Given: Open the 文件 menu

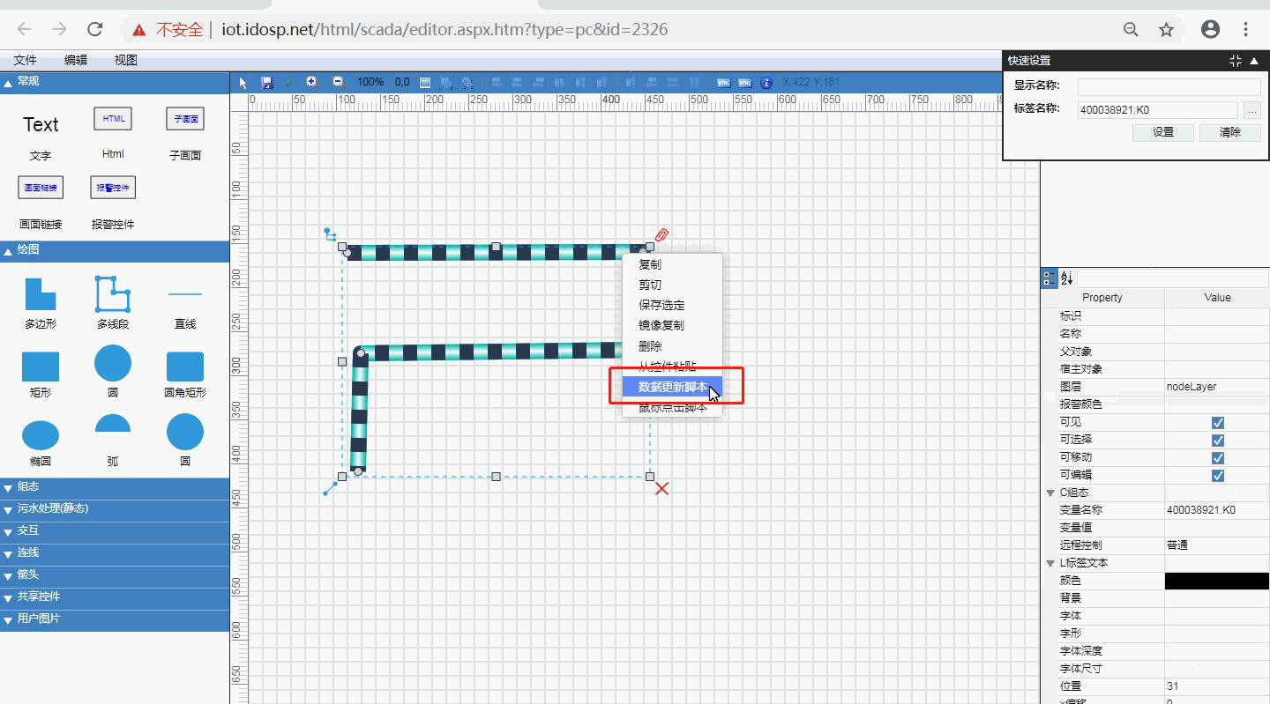Looking at the screenshot, I should pyautogui.click(x=26, y=60).
